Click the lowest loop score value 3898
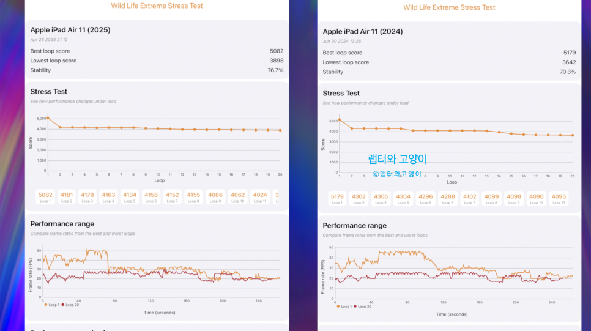Screen dimensions: 591x331 click(277, 61)
